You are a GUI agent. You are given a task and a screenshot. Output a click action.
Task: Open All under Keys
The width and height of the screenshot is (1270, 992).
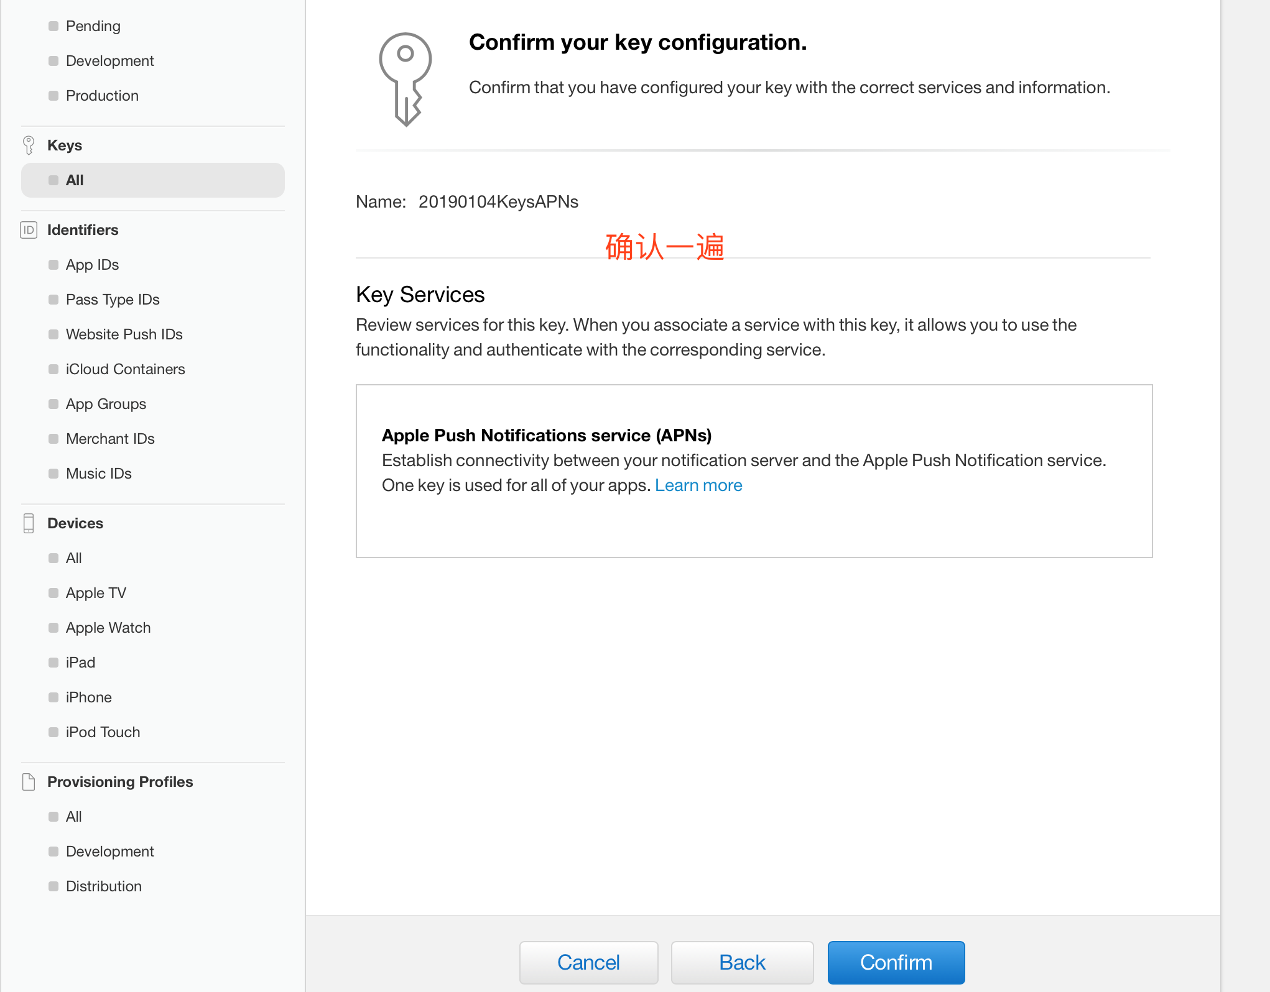click(153, 180)
